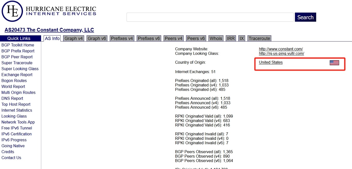This screenshot has height=169, width=352.
Task: Open the IPv6 Certification link
Action: (x=17, y=134)
